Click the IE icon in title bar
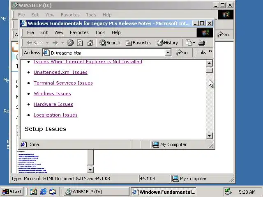This screenshot has width=263, height=197. 23,23
